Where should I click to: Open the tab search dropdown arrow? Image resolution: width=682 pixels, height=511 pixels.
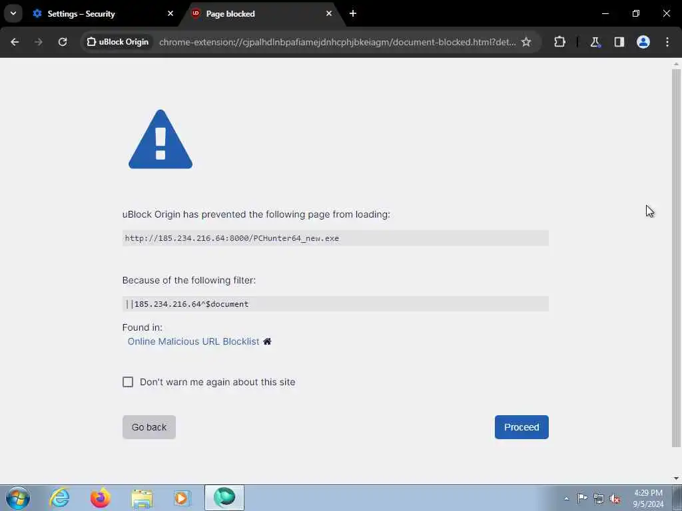pos(13,13)
